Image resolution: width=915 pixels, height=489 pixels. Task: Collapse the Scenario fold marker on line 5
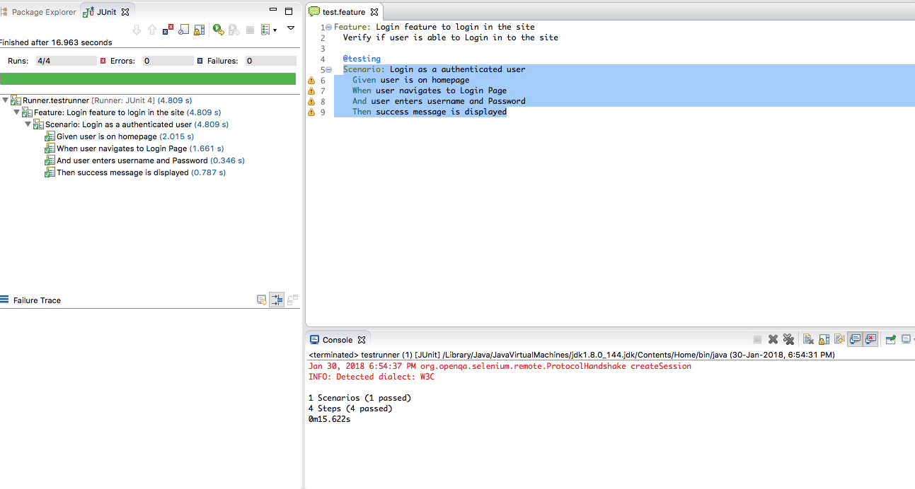328,69
